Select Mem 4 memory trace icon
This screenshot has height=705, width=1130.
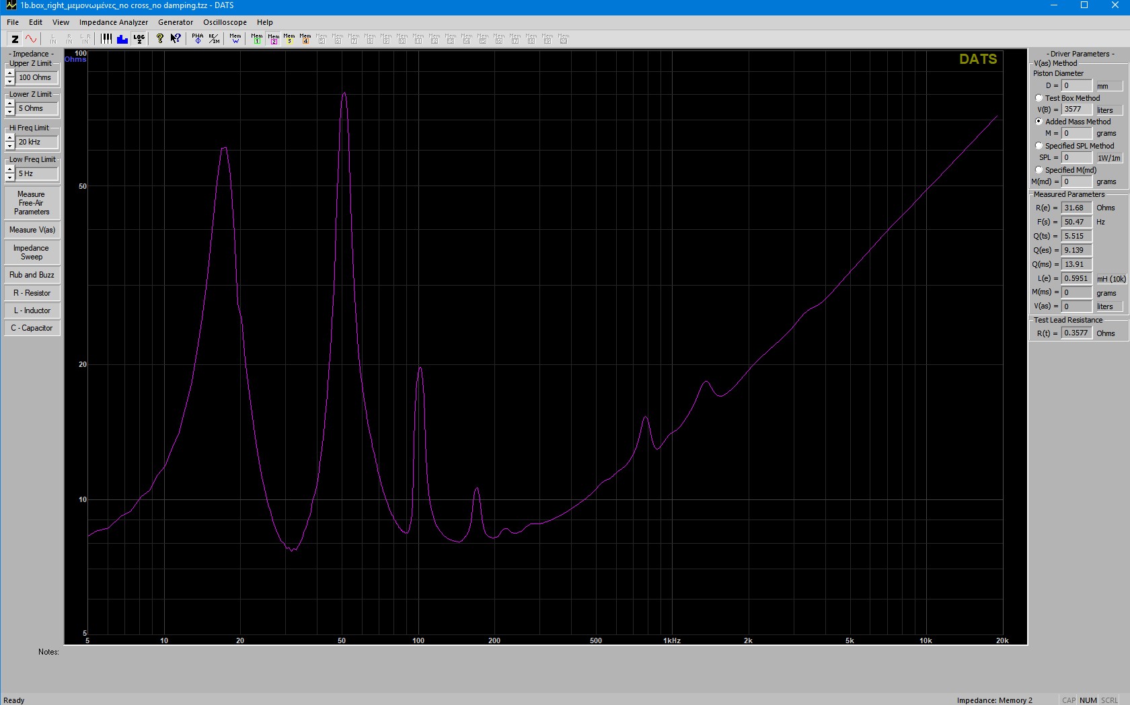click(305, 39)
